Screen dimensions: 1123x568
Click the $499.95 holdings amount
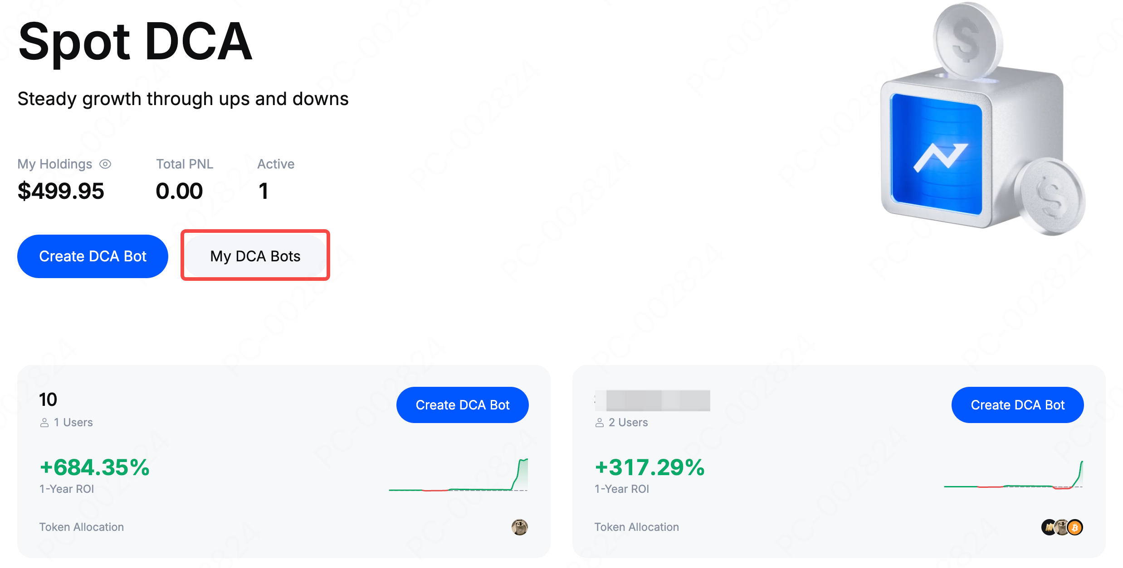tap(61, 191)
